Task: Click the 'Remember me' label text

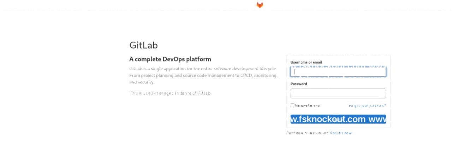Action: [x=308, y=106]
